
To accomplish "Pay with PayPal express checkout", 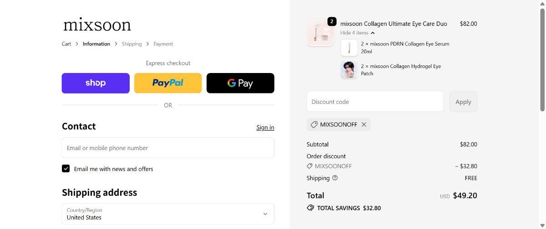I will point(168,83).
